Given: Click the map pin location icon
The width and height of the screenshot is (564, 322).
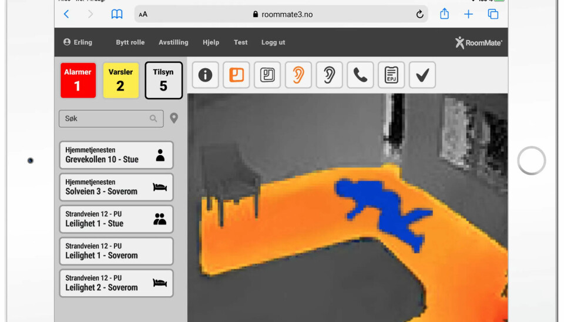Looking at the screenshot, I should point(174,119).
